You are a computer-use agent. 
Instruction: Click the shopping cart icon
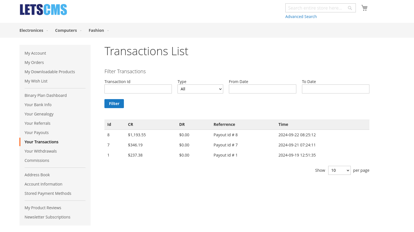click(364, 8)
